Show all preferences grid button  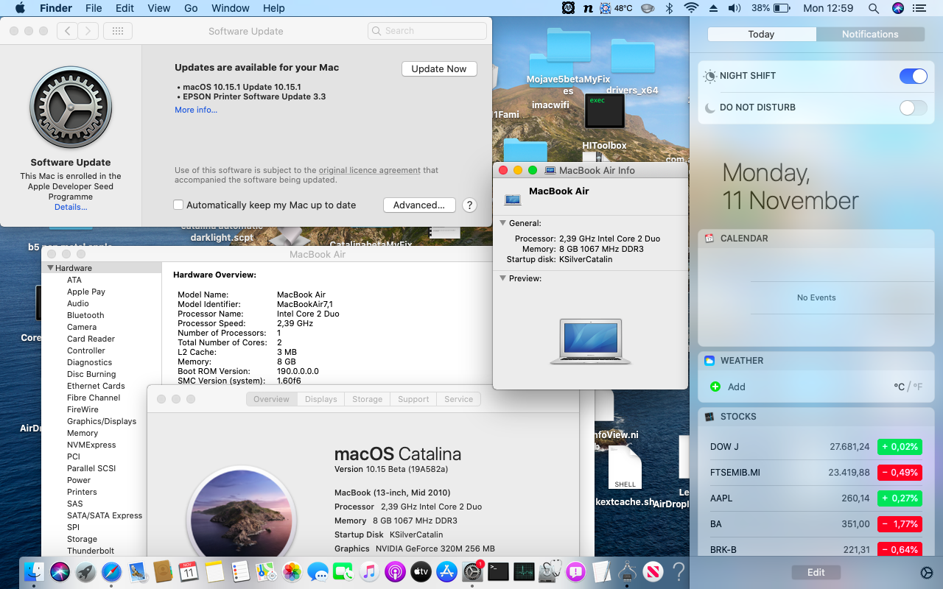(x=118, y=31)
